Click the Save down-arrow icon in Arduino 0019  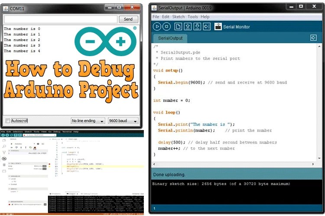pyautogui.click(x=197, y=26)
